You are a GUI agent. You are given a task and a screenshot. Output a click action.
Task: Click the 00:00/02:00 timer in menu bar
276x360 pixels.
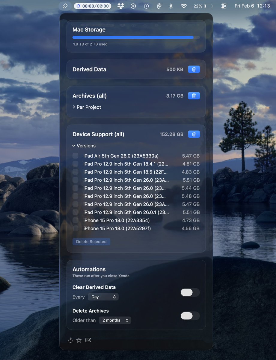tap(93, 6)
